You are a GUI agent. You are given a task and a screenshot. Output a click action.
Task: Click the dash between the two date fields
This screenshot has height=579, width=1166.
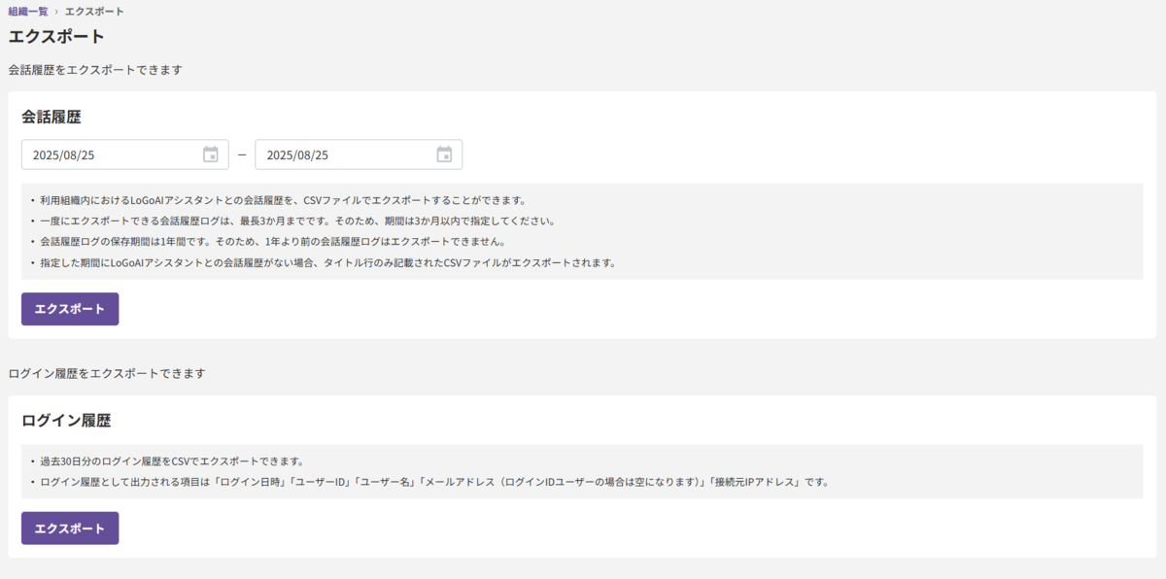[x=242, y=154]
